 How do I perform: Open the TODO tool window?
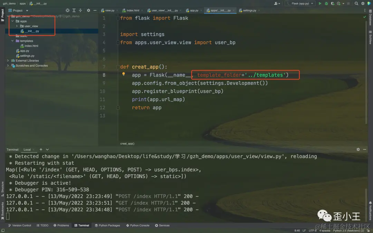coord(42,225)
